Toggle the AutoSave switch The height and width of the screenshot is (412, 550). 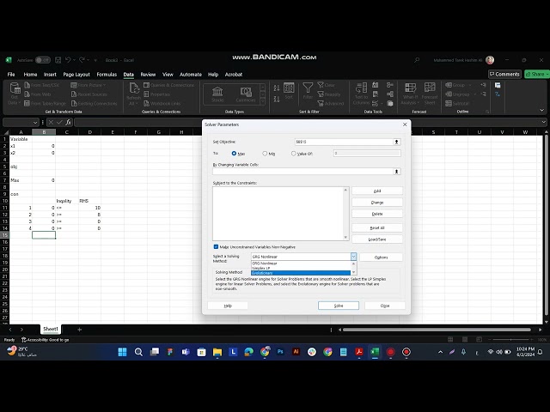[43, 60]
